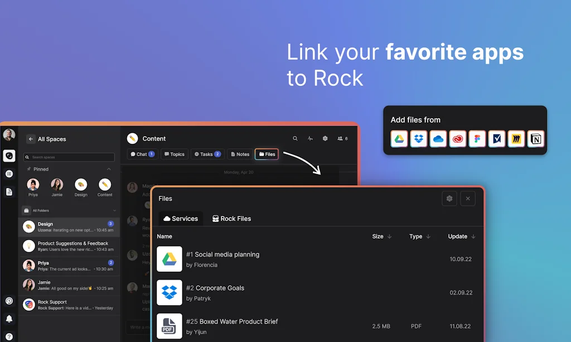This screenshot has height=342, width=571.
Task: Open search in the Content space
Action: [296, 138]
